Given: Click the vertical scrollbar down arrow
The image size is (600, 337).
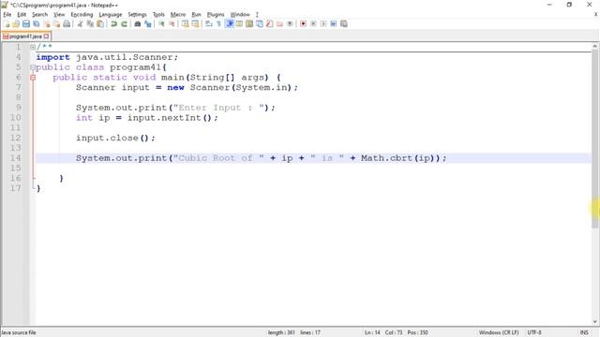Looking at the screenshot, I should point(594,322).
